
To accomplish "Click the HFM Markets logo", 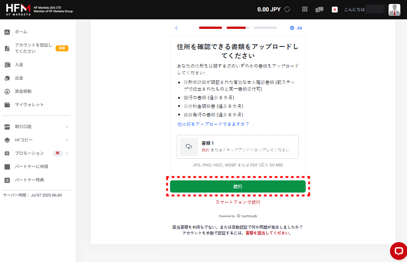I will tap(18, 9).
